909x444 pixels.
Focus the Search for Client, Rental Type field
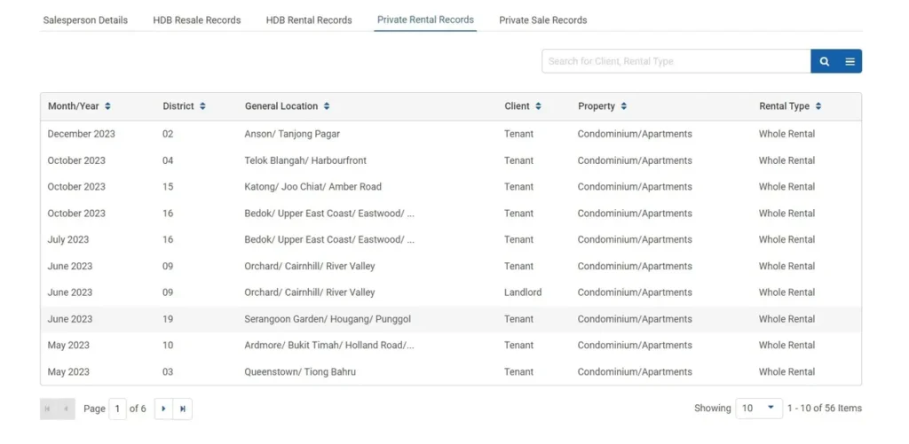(676, 61)
